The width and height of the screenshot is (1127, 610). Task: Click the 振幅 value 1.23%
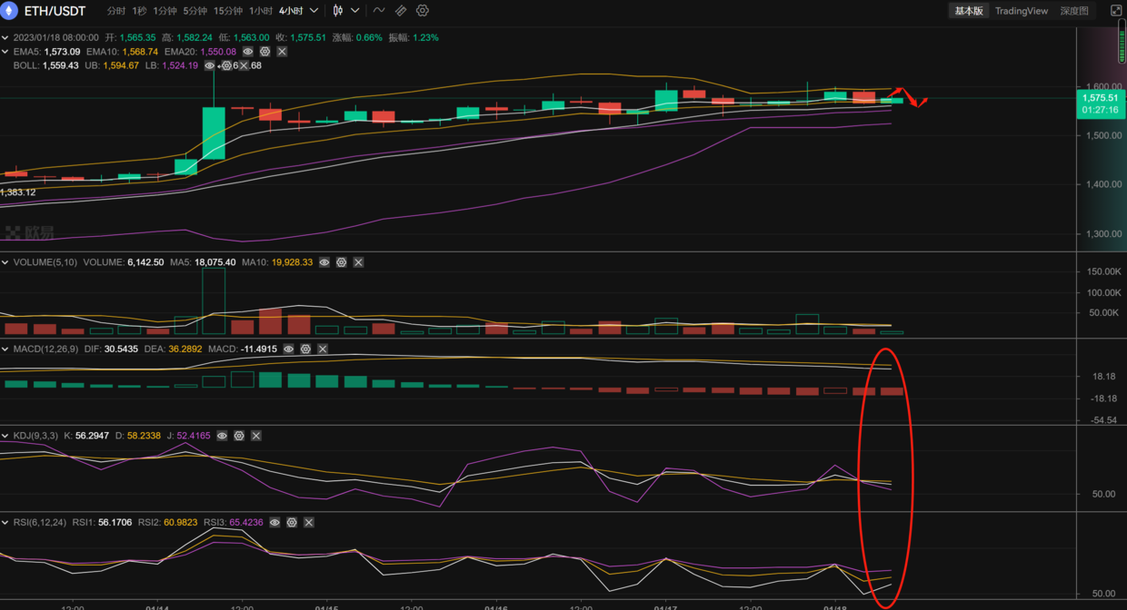[x=425, y=38]
